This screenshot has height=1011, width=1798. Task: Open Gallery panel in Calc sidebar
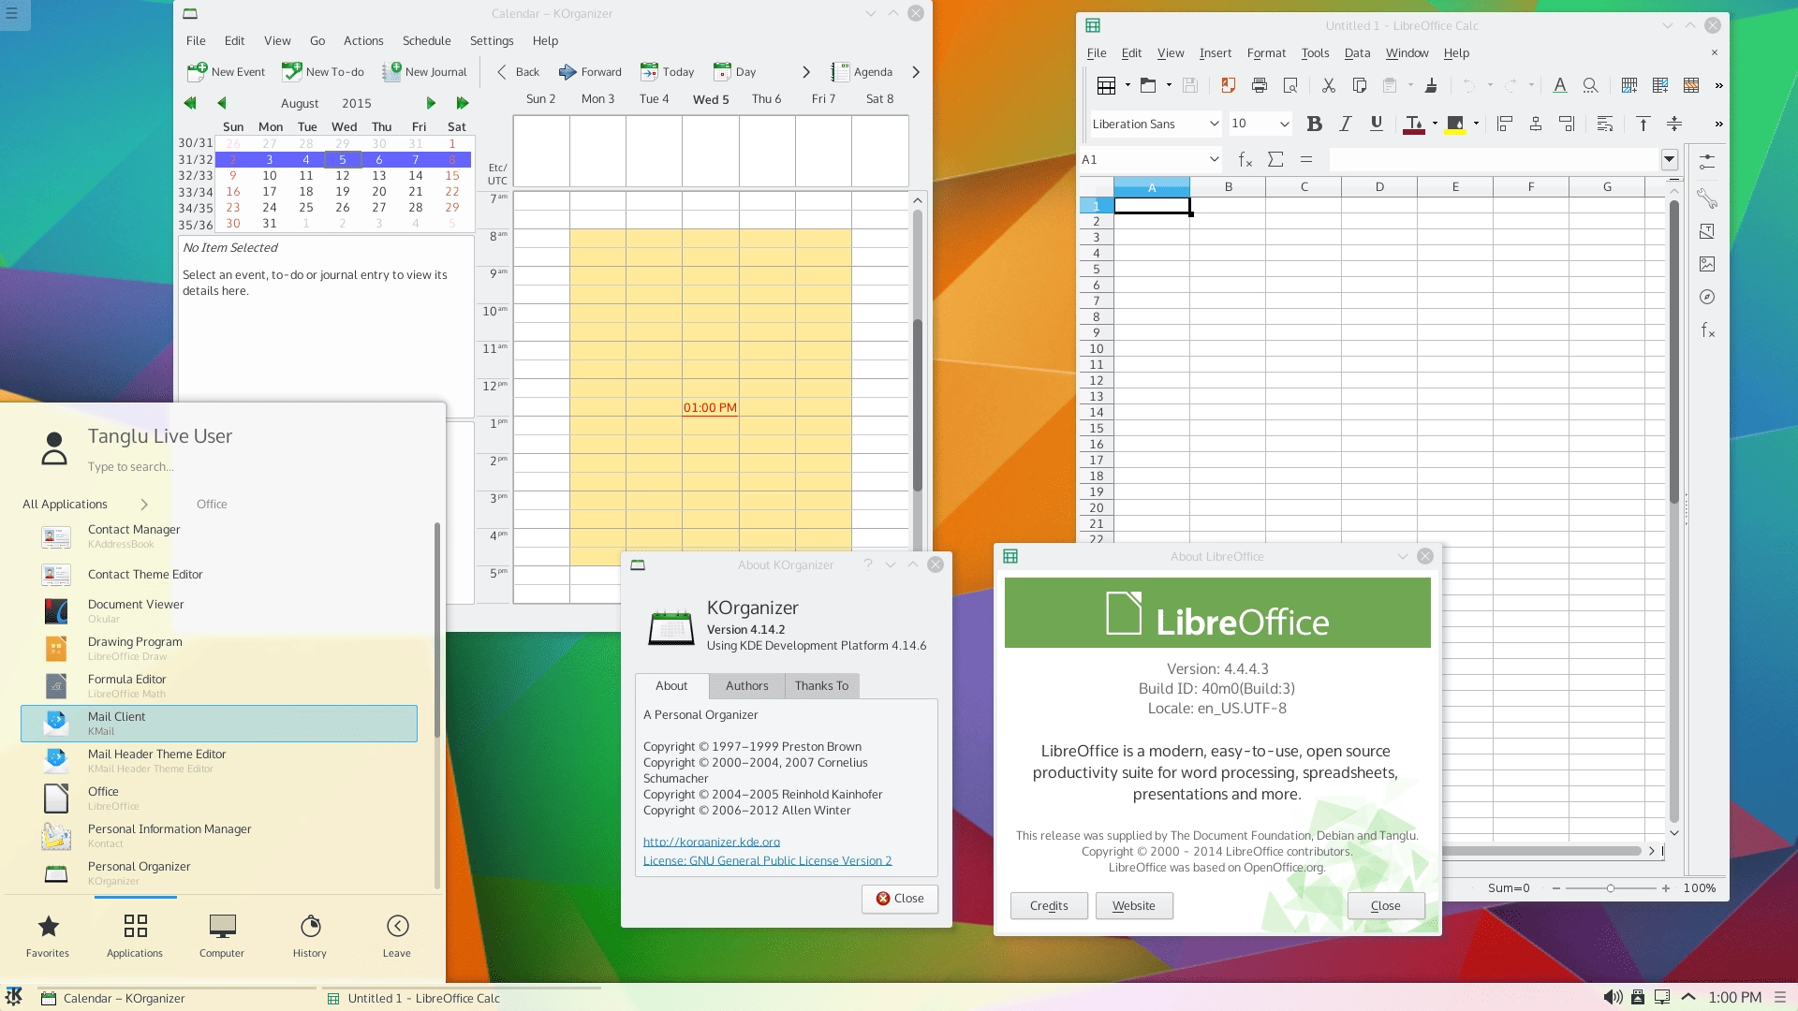coord(1707,264)
